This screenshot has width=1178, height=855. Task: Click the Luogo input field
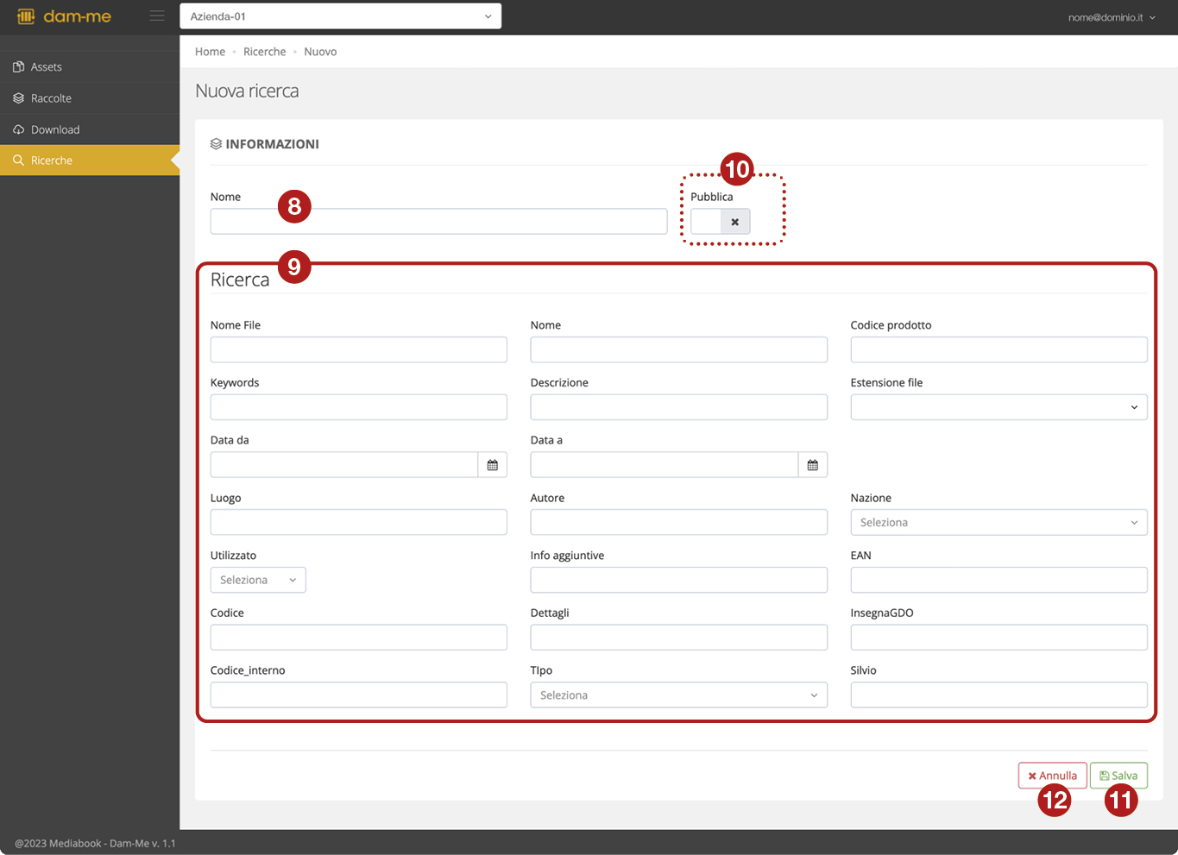(358, 522)
